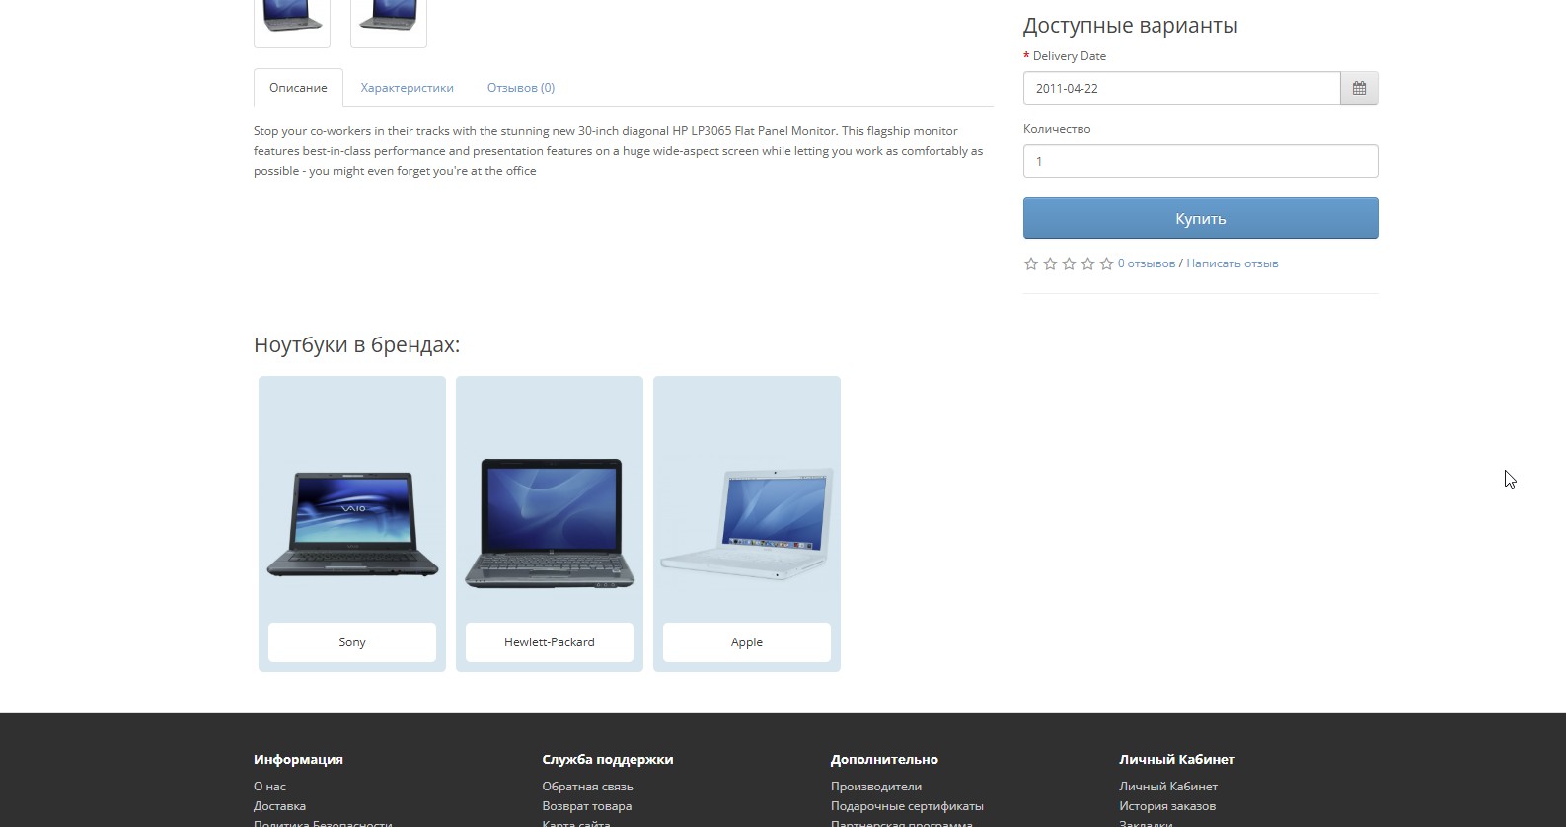Image resolution: width=1566 pixels, height=827 pixels.
Task: Select the second product thumbnail
Action: pos(389,20)
